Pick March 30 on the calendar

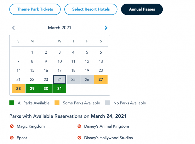(x=46, y=88)
